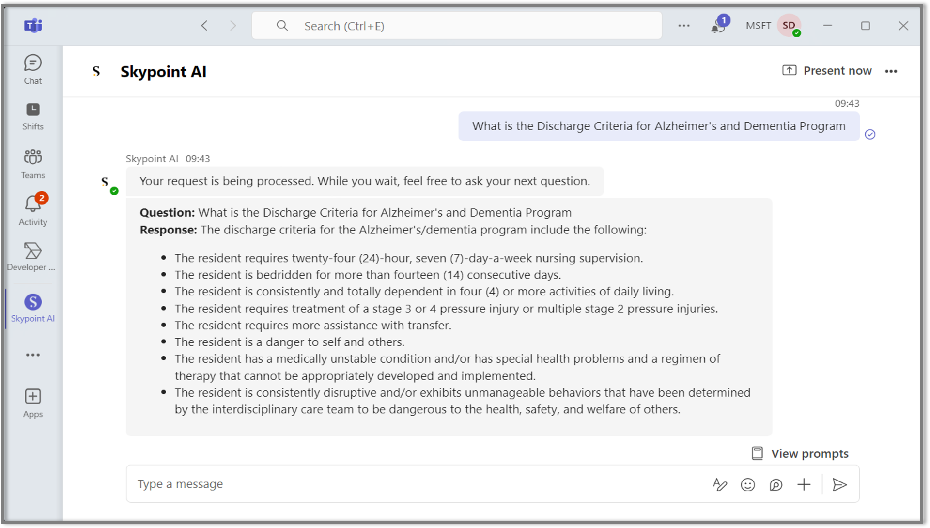Click the three-dot conversation options
The image size is (930, 528).
(x=892, y=71)
